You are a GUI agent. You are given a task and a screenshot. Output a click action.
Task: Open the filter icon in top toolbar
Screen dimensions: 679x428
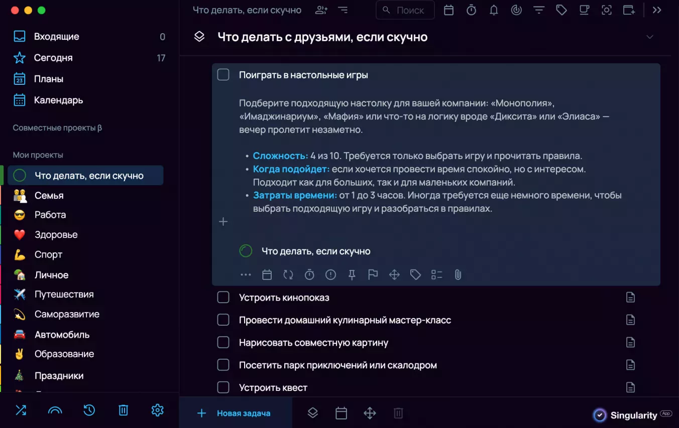539,10
